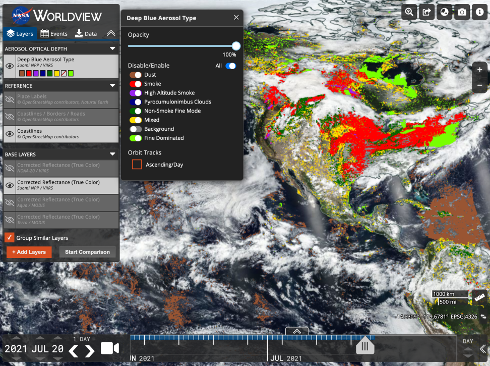
Task: Go to next day arrow
Action: [90, 351]
